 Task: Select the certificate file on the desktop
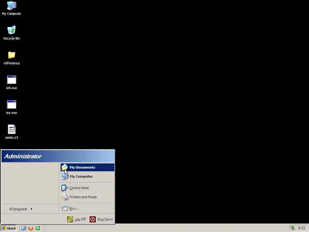point(11,132)
